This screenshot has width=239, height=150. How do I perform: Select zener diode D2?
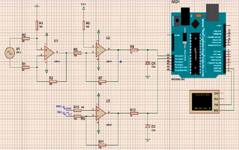148,126
